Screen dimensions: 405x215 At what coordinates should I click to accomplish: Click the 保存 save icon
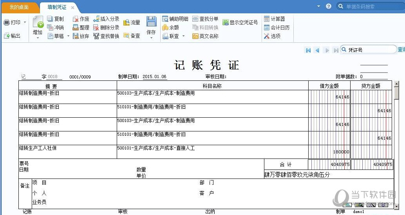coord(151,22)
